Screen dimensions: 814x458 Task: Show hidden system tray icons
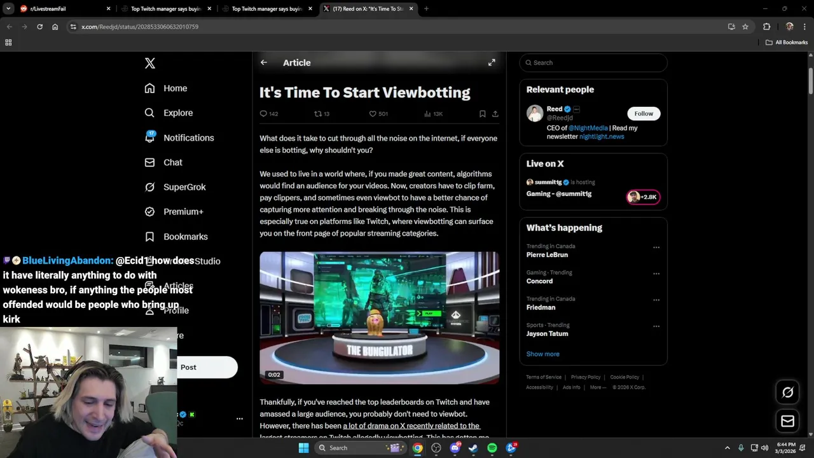point(728,448)
